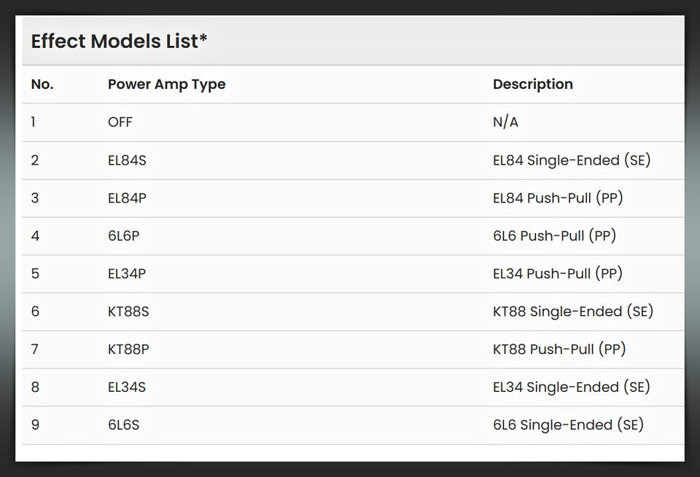Click the Description column header
The width and height of the screenshot is (700, 477).
click(532, 84)
